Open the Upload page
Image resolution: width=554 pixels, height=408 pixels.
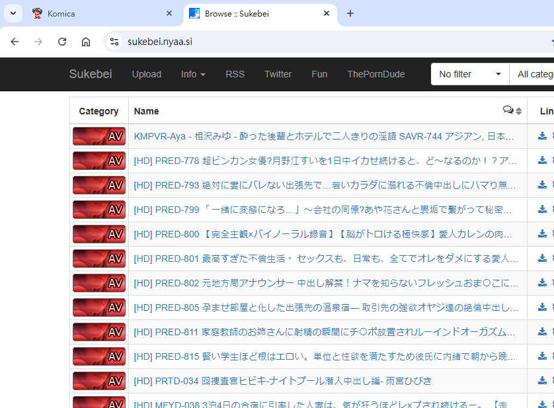[147, 74]
